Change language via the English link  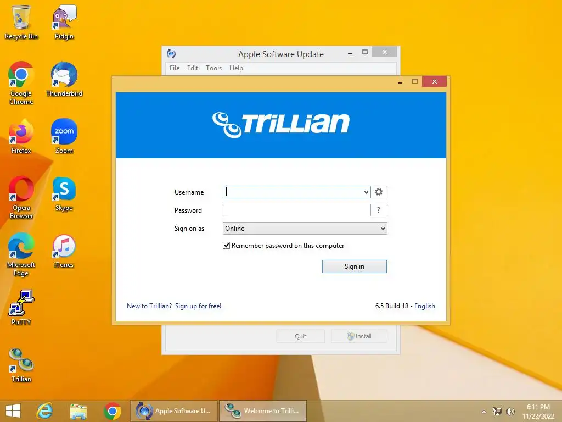(x=425, y=306)
